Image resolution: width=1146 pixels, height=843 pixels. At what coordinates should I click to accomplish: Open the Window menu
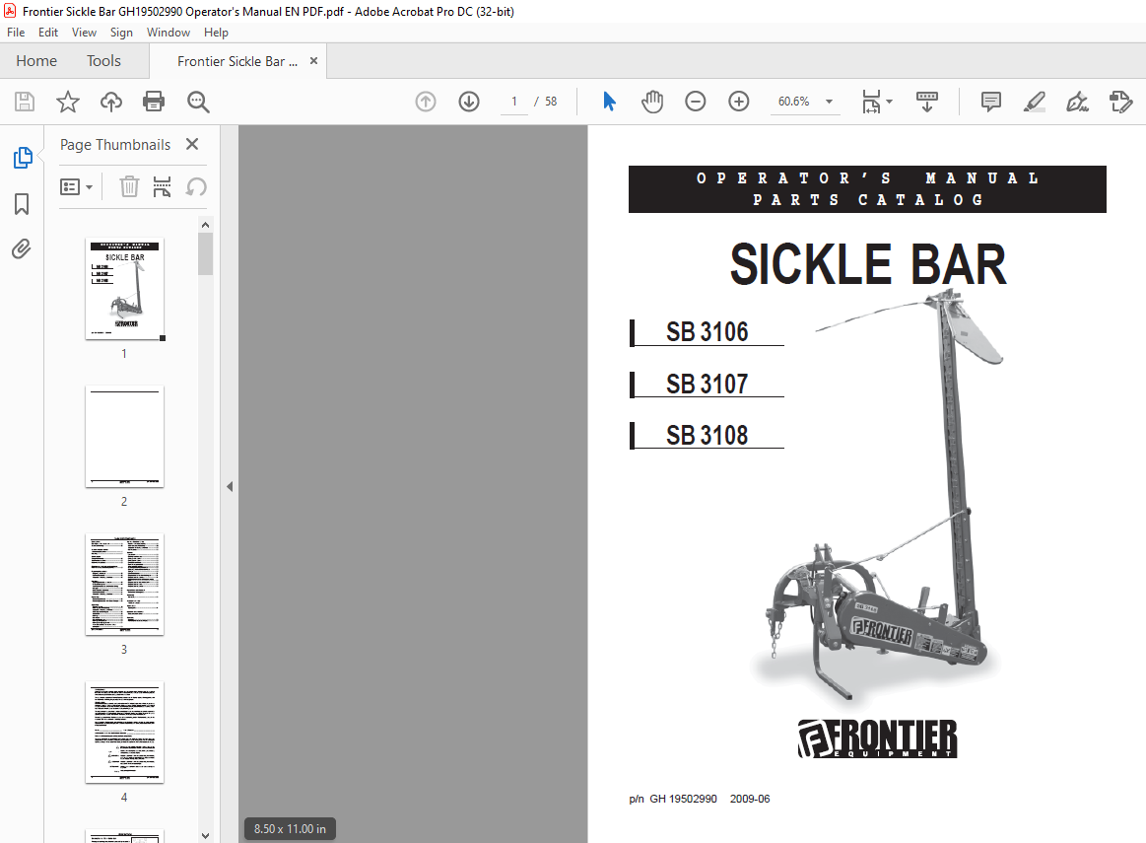point(169,33)
